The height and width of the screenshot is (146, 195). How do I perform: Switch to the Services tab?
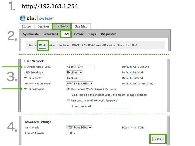pos(44,26)
